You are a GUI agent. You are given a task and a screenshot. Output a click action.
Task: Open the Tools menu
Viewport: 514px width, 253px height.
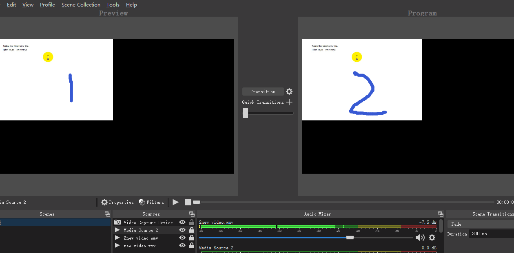[x=113, y=4]
